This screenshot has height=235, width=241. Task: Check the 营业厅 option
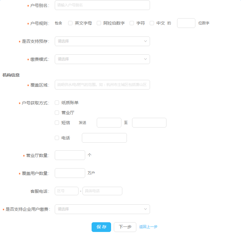pos(57,113)
